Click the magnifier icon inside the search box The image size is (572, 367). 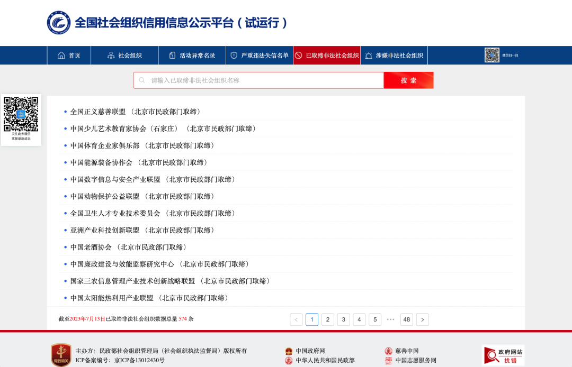(x=141, y=80)
